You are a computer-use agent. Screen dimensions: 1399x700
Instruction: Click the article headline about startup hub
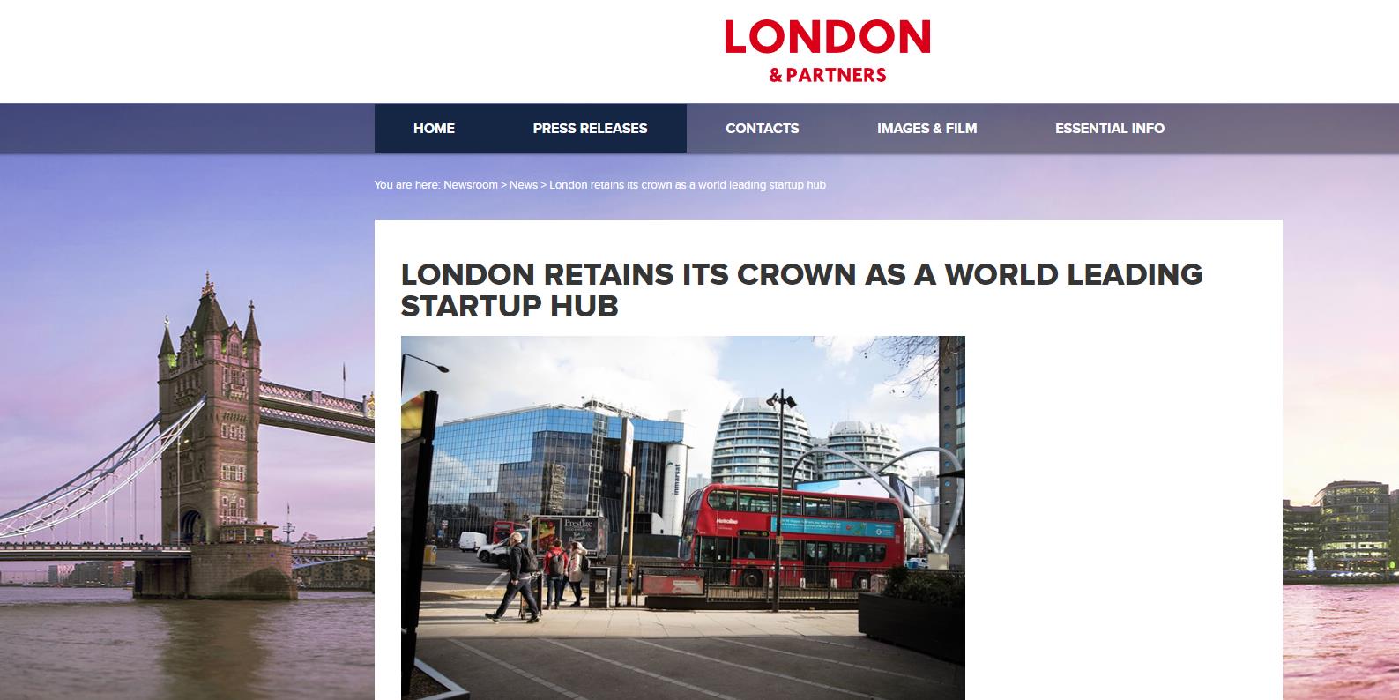point(801,290)
